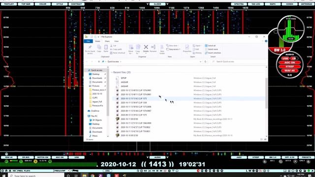Screen dimensions: 315x177
Task: Toggle CR AVG in Jaguar bottom bar
Action: [x=26, y=157]
